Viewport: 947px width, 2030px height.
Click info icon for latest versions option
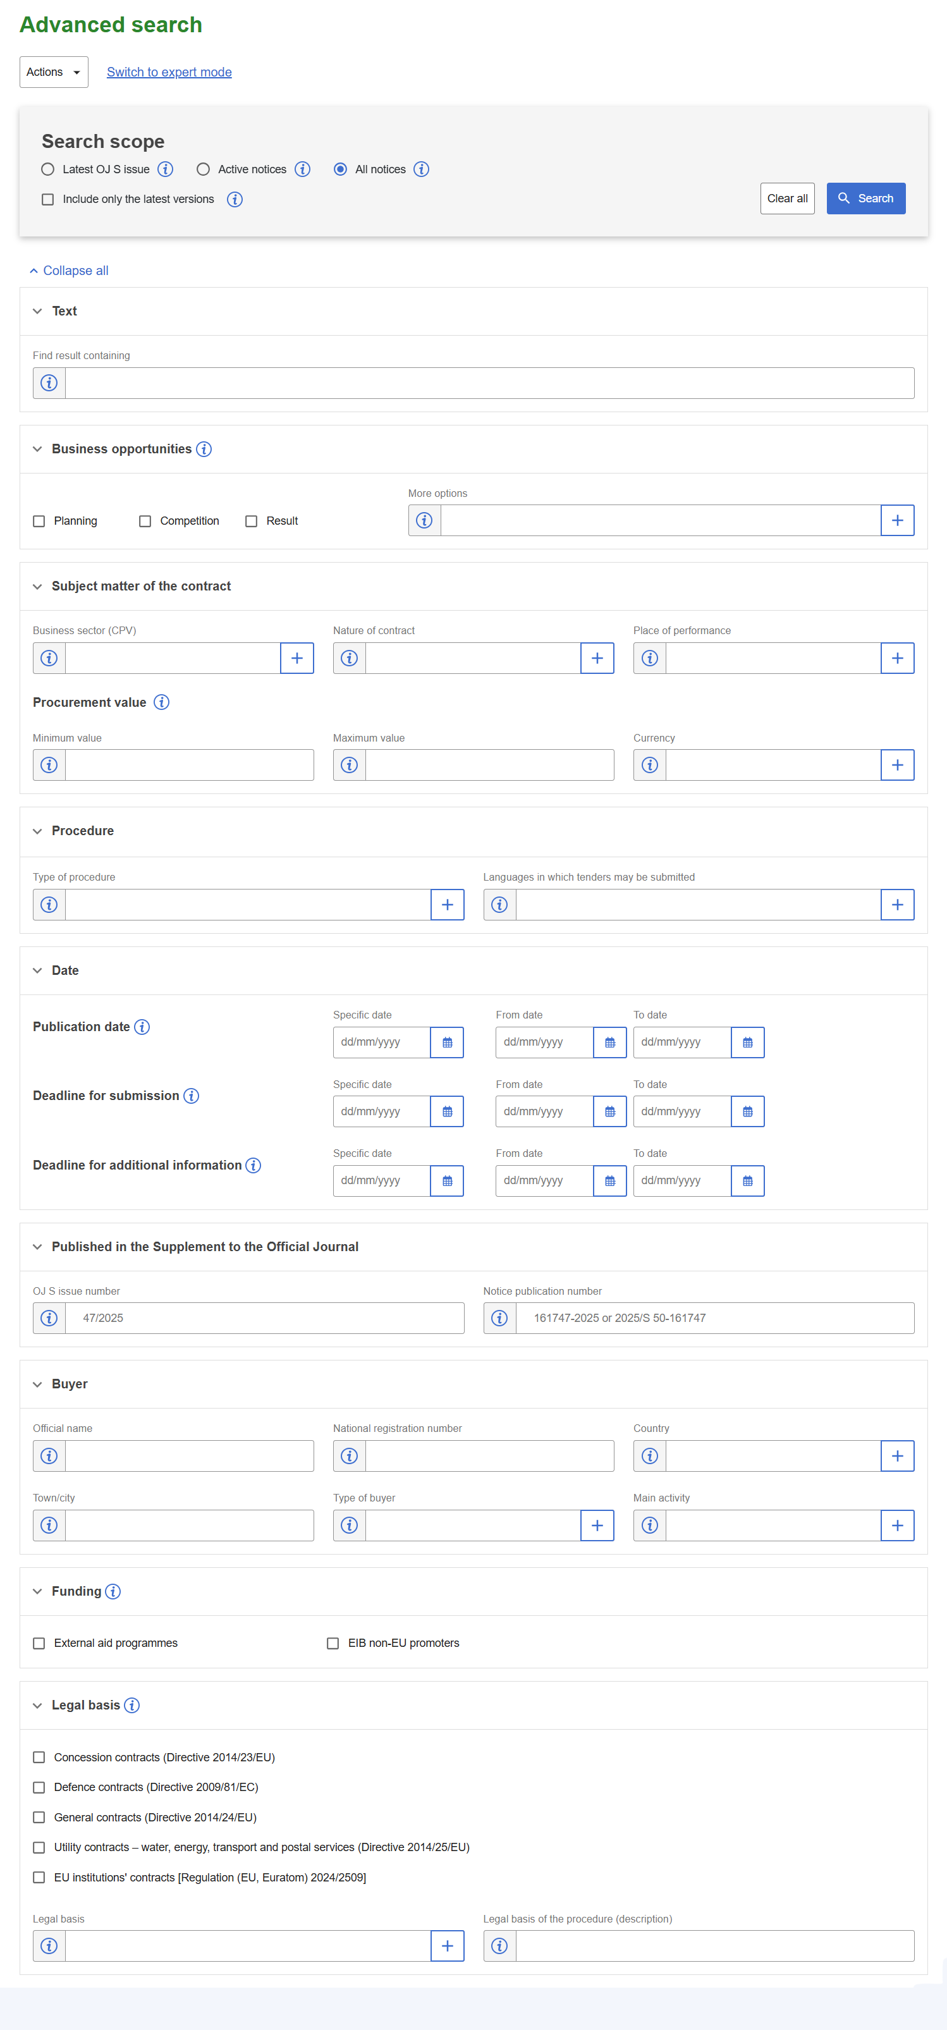235,199
